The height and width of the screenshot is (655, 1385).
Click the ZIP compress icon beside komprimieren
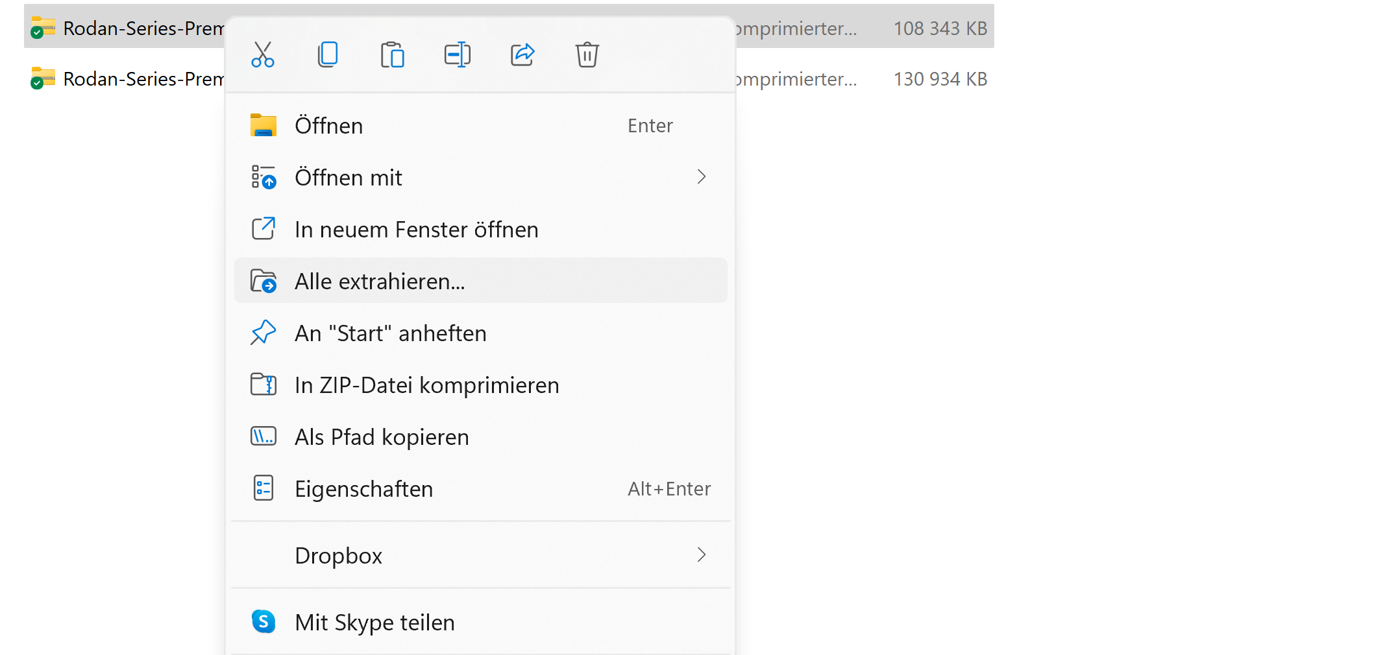pos(264,385)
